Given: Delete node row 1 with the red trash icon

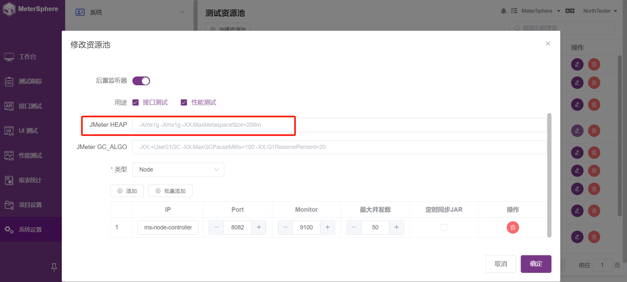Looking at the screenshot, I should 513,227.
